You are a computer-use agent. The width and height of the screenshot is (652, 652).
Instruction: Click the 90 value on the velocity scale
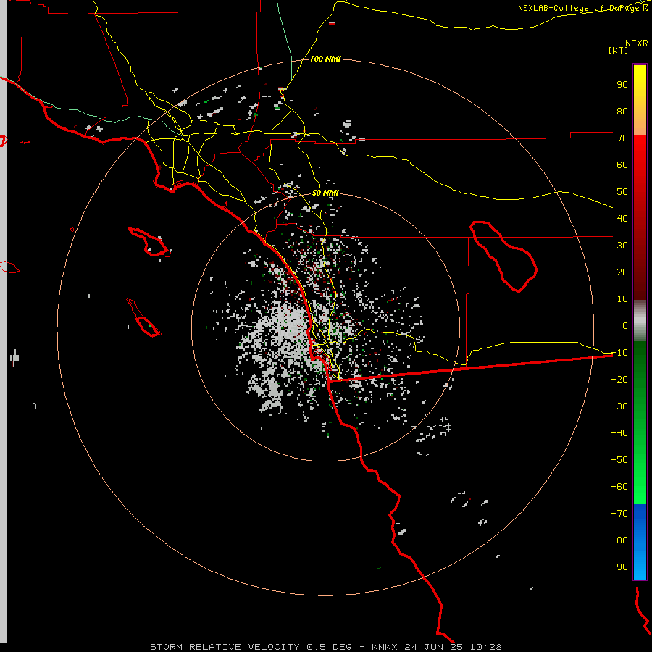622,85
